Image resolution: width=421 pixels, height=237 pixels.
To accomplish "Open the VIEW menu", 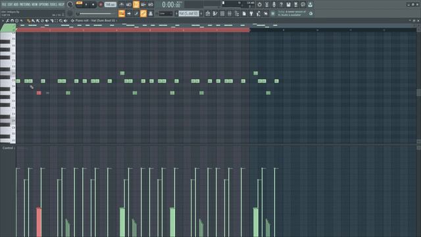I will click(35, 5).
